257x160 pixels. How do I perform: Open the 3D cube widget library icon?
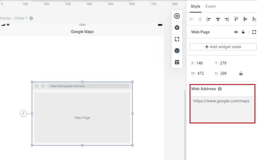[x=177, y=28]
